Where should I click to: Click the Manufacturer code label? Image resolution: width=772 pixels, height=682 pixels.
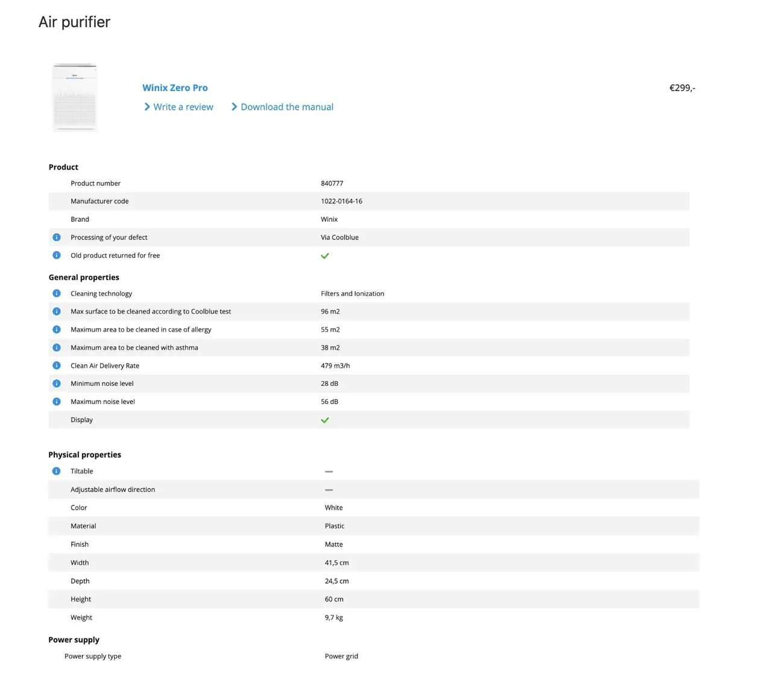click(100, 201)
